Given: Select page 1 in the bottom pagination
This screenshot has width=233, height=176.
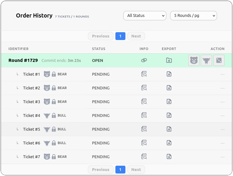Looking at the screenshot, I should pos(120,170).
